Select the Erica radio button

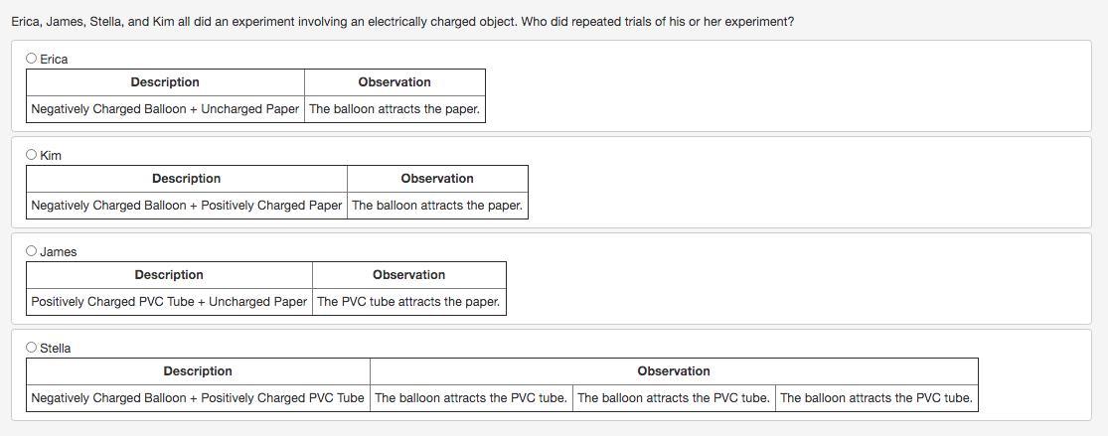[x=32, y=59]
